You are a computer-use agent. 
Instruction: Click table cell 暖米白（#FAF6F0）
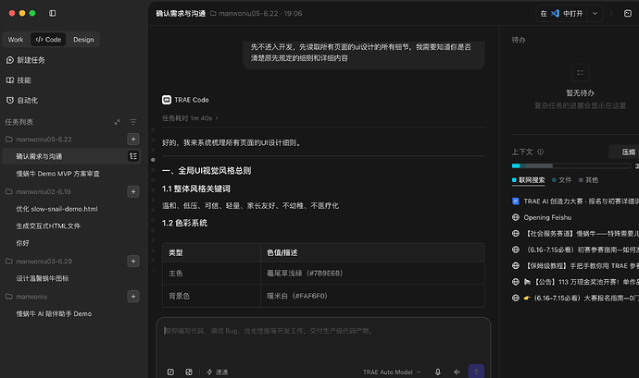(x=372, y=296)
